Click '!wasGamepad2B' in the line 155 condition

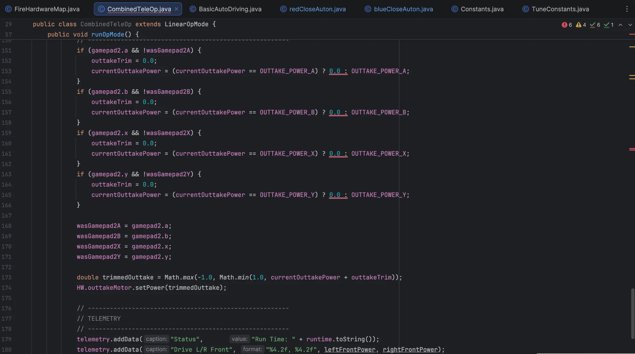tap(166, 92)
